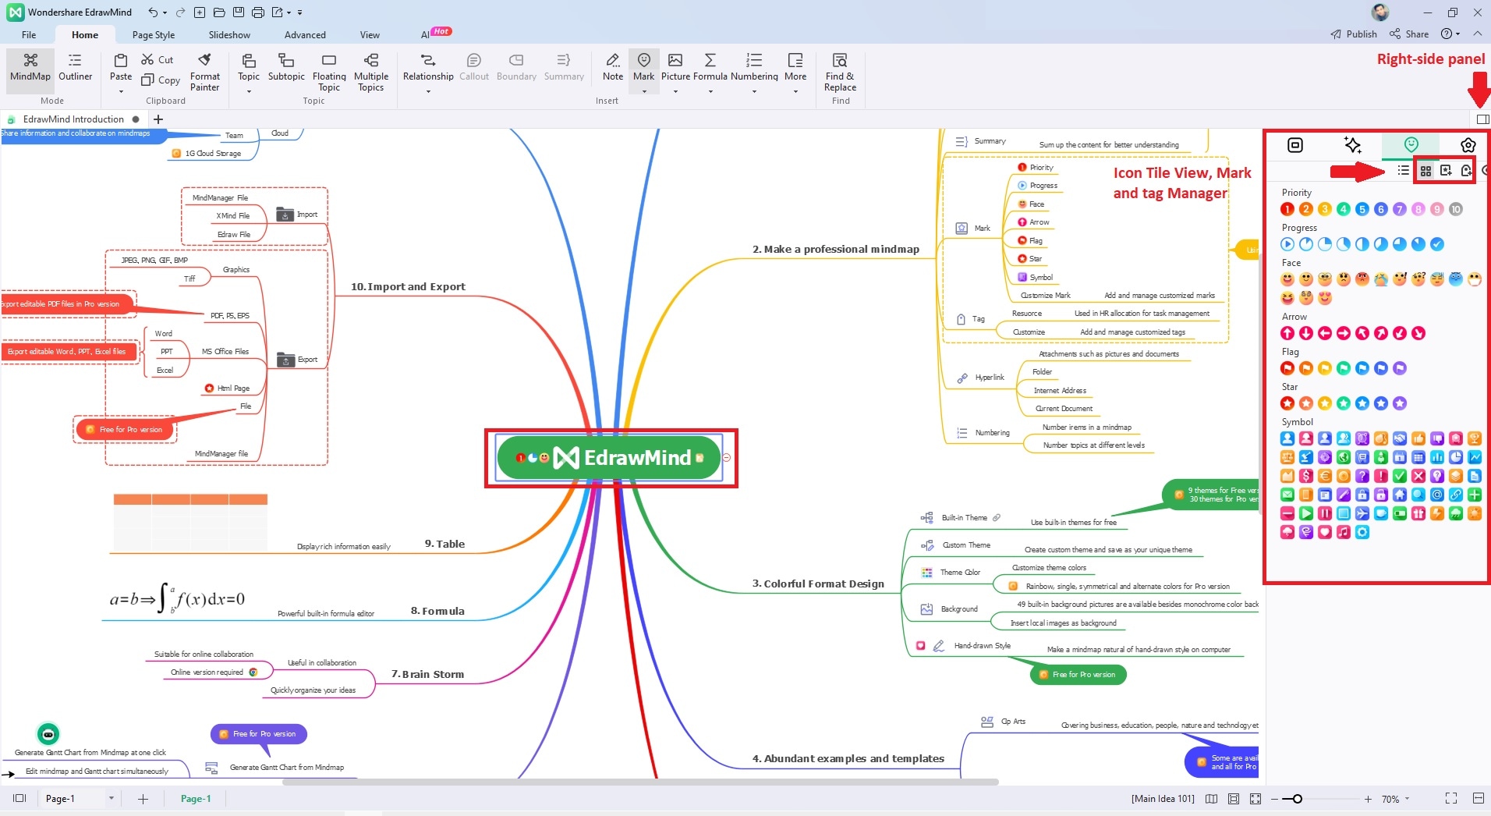
Task: Select the EdrawMind Introduction document tab
Action: (73, 119)
